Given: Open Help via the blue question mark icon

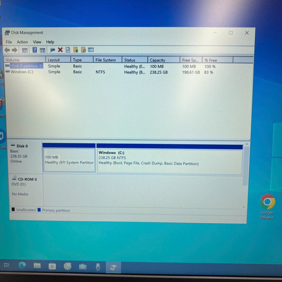Looking at the screenshot, I should tap(35, 50).
